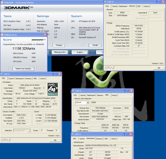The width and height of the screenshot is (166, 159).
Task: Click the Graphs... button
Action: tap(80, 52)
